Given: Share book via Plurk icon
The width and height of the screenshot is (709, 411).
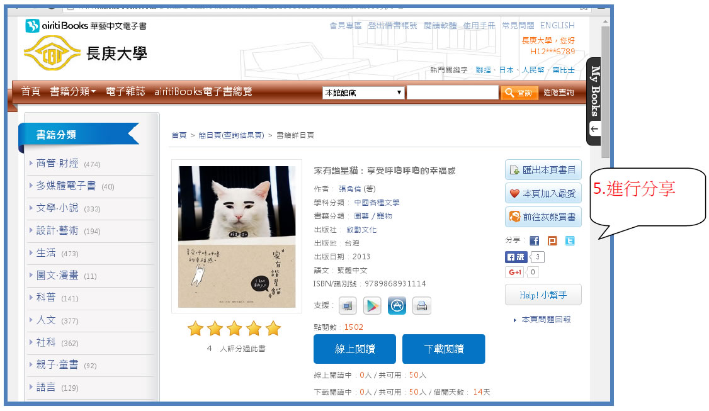Looking at the screenshot, I should click(552, 241).
